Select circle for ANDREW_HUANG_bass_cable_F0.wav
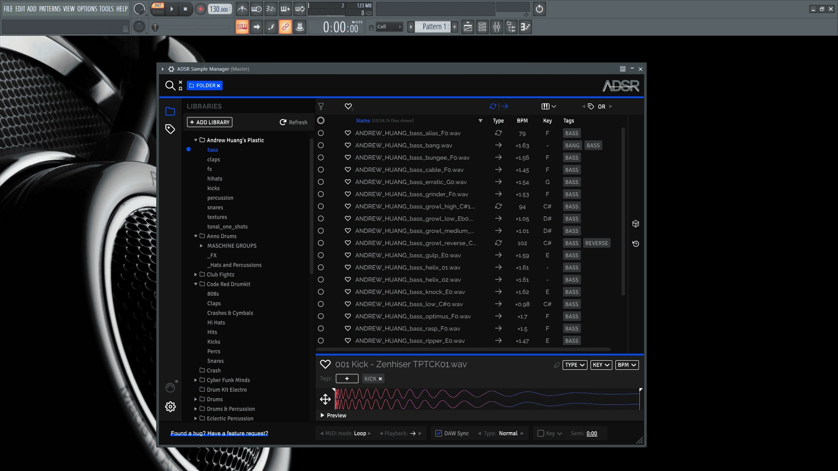Image resolution: width=838 pixels, height=471 pixels. click(x=321, y=170)
